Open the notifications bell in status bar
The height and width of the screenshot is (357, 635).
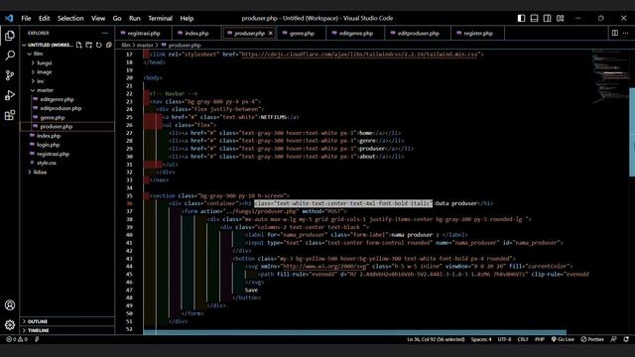coord(626,339)
